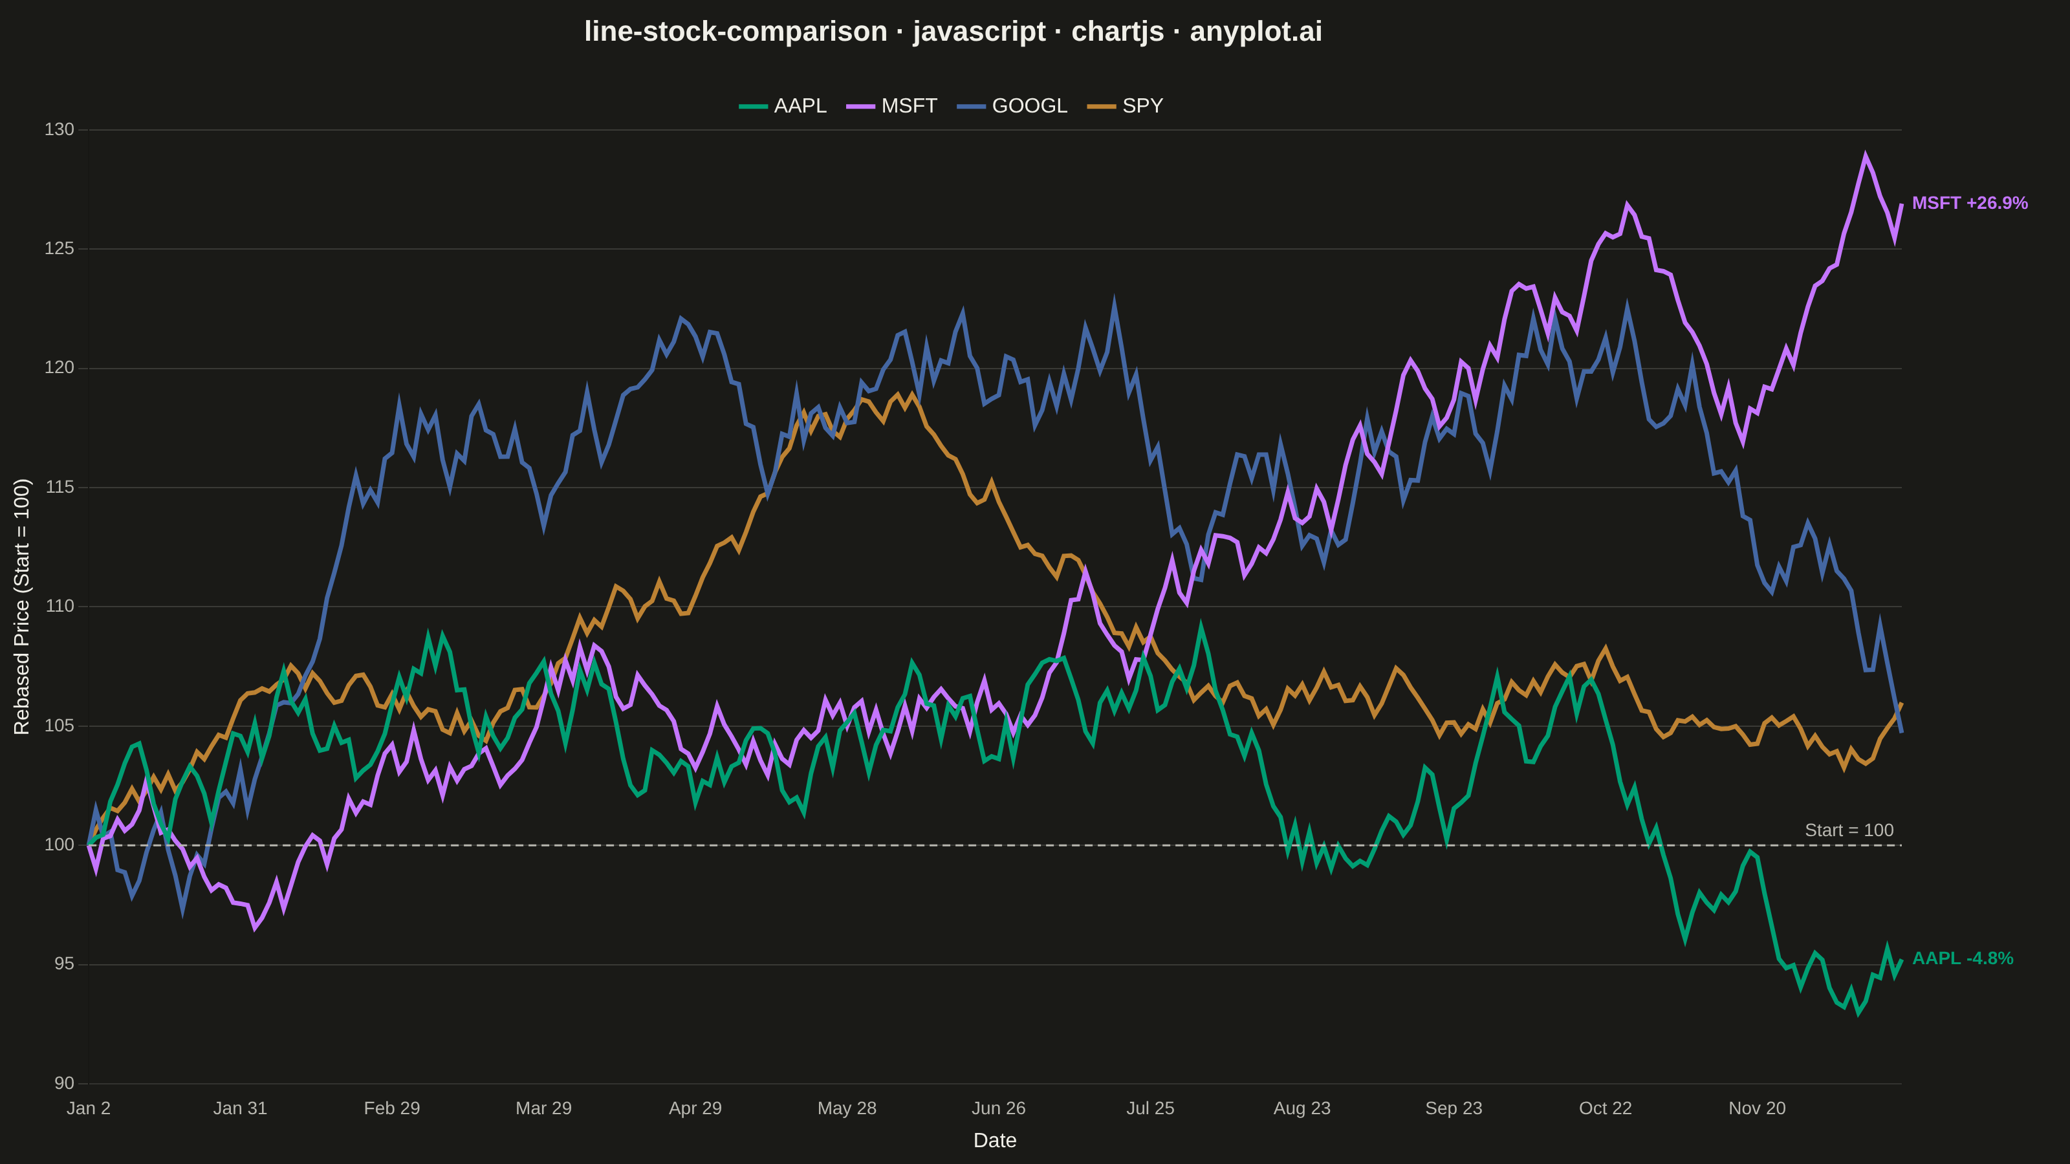2070x1164 pixels.
Task: Click the 'Apr 29' x-axis tick label
Action: coord(696,1108)
